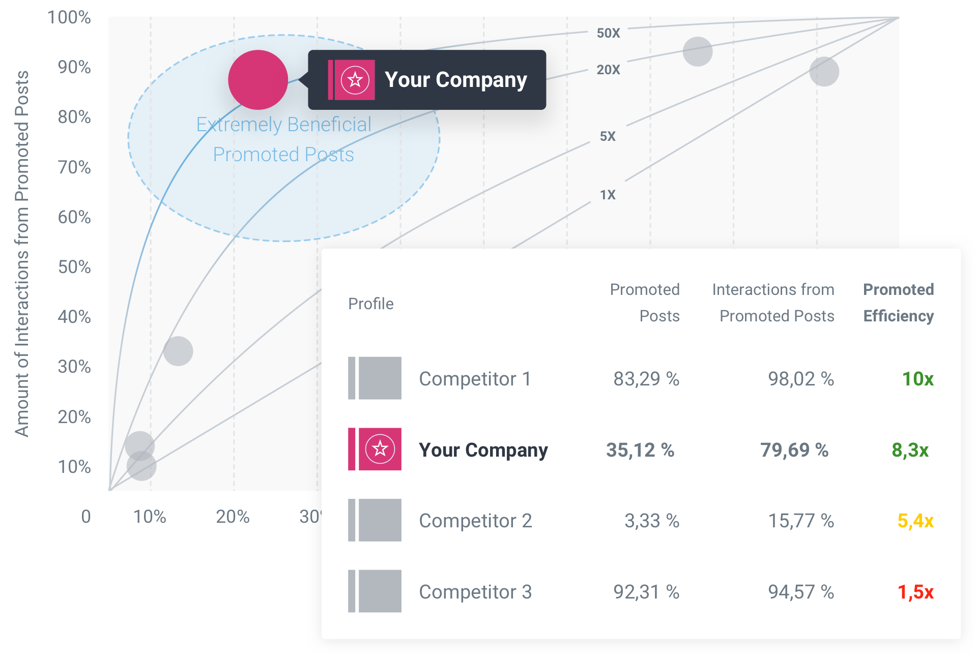977x657 pixels.
Task: Click gray competitor bubble below the 20X label
Action: [x=824, y=71]
